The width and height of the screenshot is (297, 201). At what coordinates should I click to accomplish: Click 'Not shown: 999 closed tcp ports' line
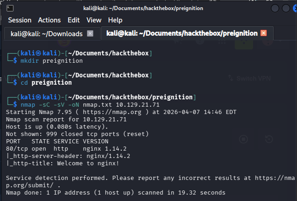click(77, 134)
